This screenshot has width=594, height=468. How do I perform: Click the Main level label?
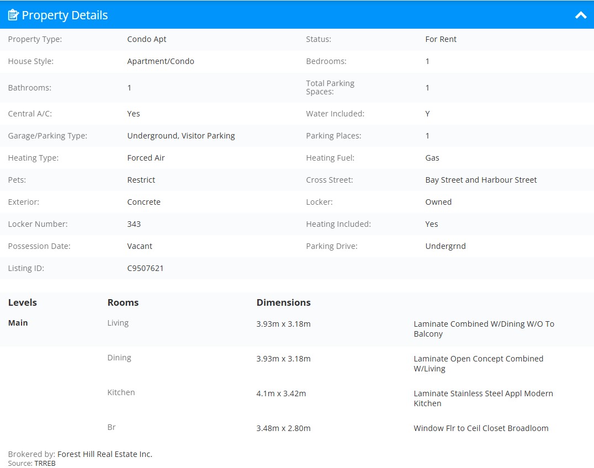point(18,323)
